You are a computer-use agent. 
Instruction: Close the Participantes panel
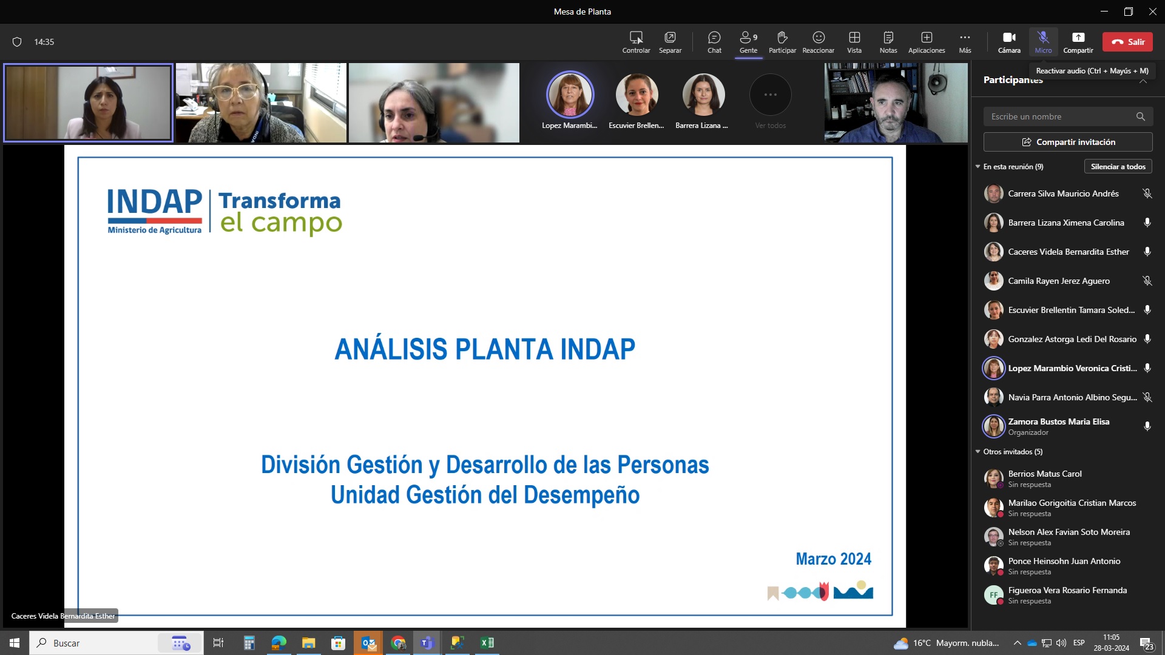1143,80
